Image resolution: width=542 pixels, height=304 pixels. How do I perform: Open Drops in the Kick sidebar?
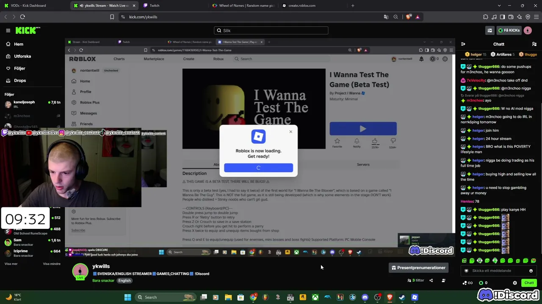coord(19,80)
